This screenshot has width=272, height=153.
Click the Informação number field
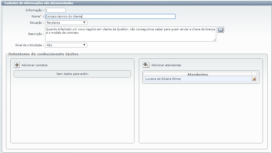(55, 10)
